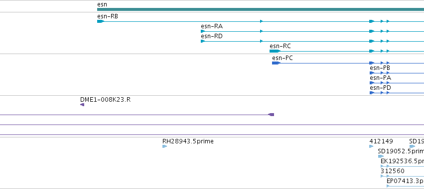The image size is (424, 189).
Task: Select the first exon box of esn-RB
Action: click(x=101, y=21)
